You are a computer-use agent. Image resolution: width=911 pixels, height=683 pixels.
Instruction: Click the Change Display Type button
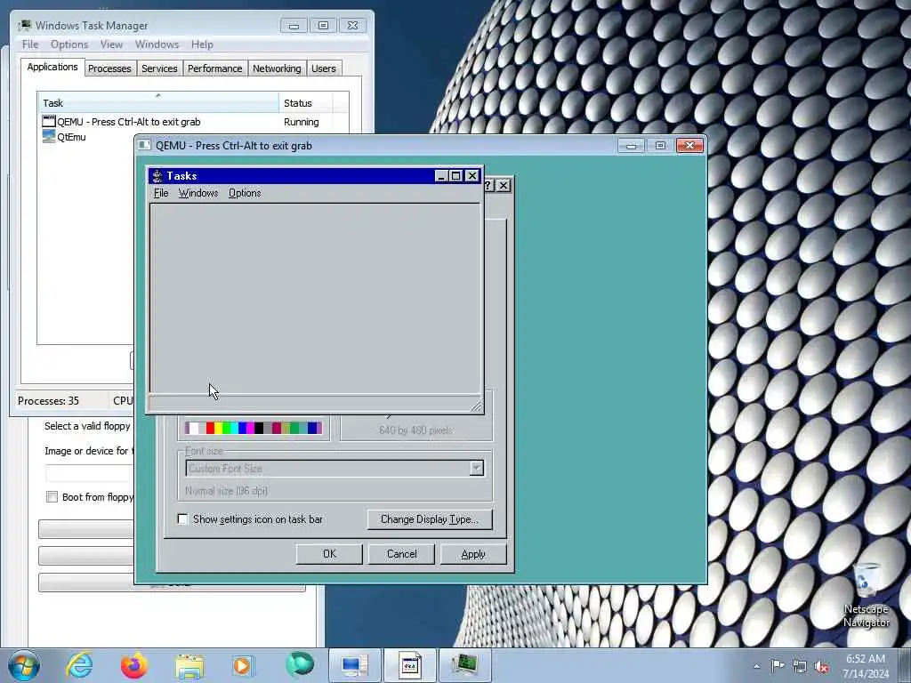click(430, 519)
